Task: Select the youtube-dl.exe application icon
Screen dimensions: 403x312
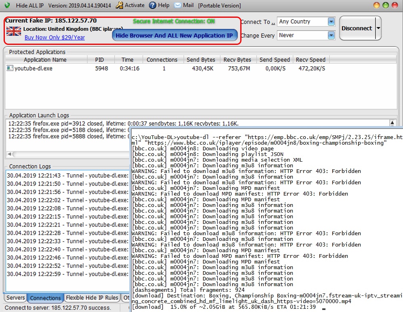Action: click(x=10, y=68)
